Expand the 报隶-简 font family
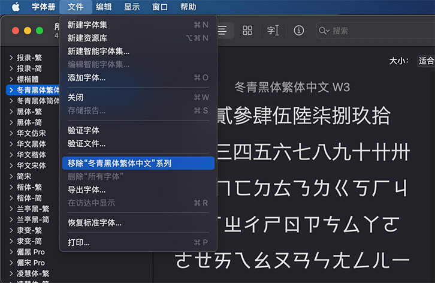This screenshot has height=283, width=435. (x=11, y=68)
